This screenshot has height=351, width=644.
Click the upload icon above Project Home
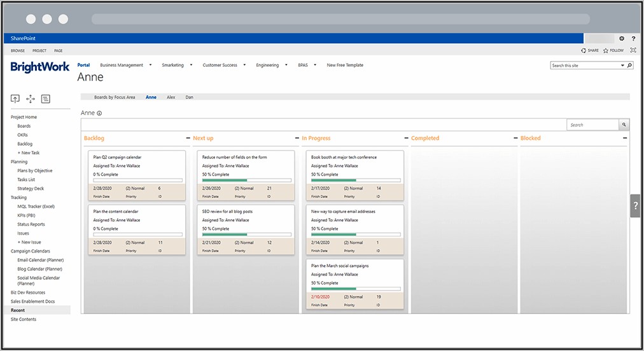point(15,99)
